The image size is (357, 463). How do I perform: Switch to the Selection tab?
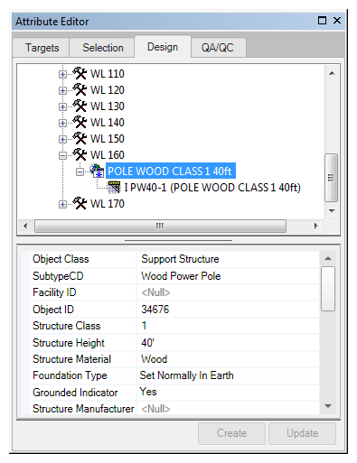(102, 48)
